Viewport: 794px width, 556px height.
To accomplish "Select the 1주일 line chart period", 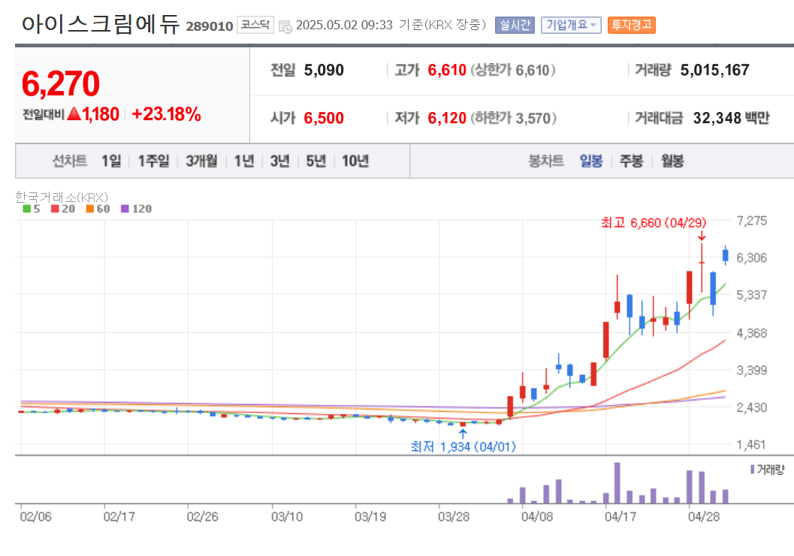I will coord(153,161).
